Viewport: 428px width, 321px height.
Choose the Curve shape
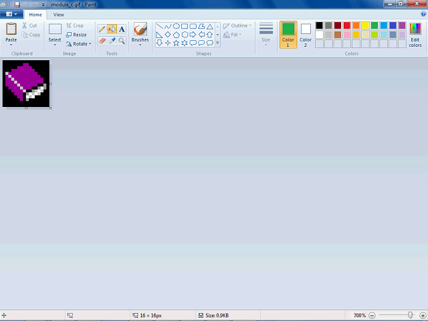pos(168,26)
